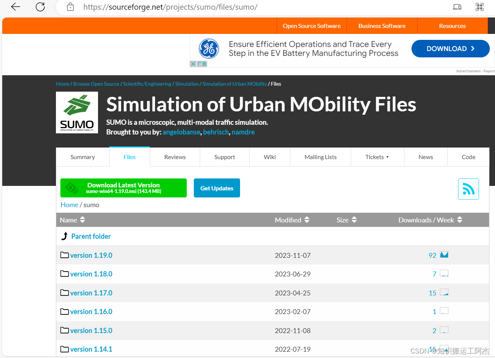
Task: Open behrisch profile link
Action: click(x=216, y=132)
